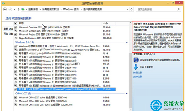Viewport: 185px width, 112px height.
Task: Open the 详细信息 link
Action: click(x=138, y=73)
